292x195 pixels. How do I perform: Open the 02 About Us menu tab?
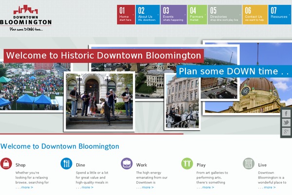point(147,15)
